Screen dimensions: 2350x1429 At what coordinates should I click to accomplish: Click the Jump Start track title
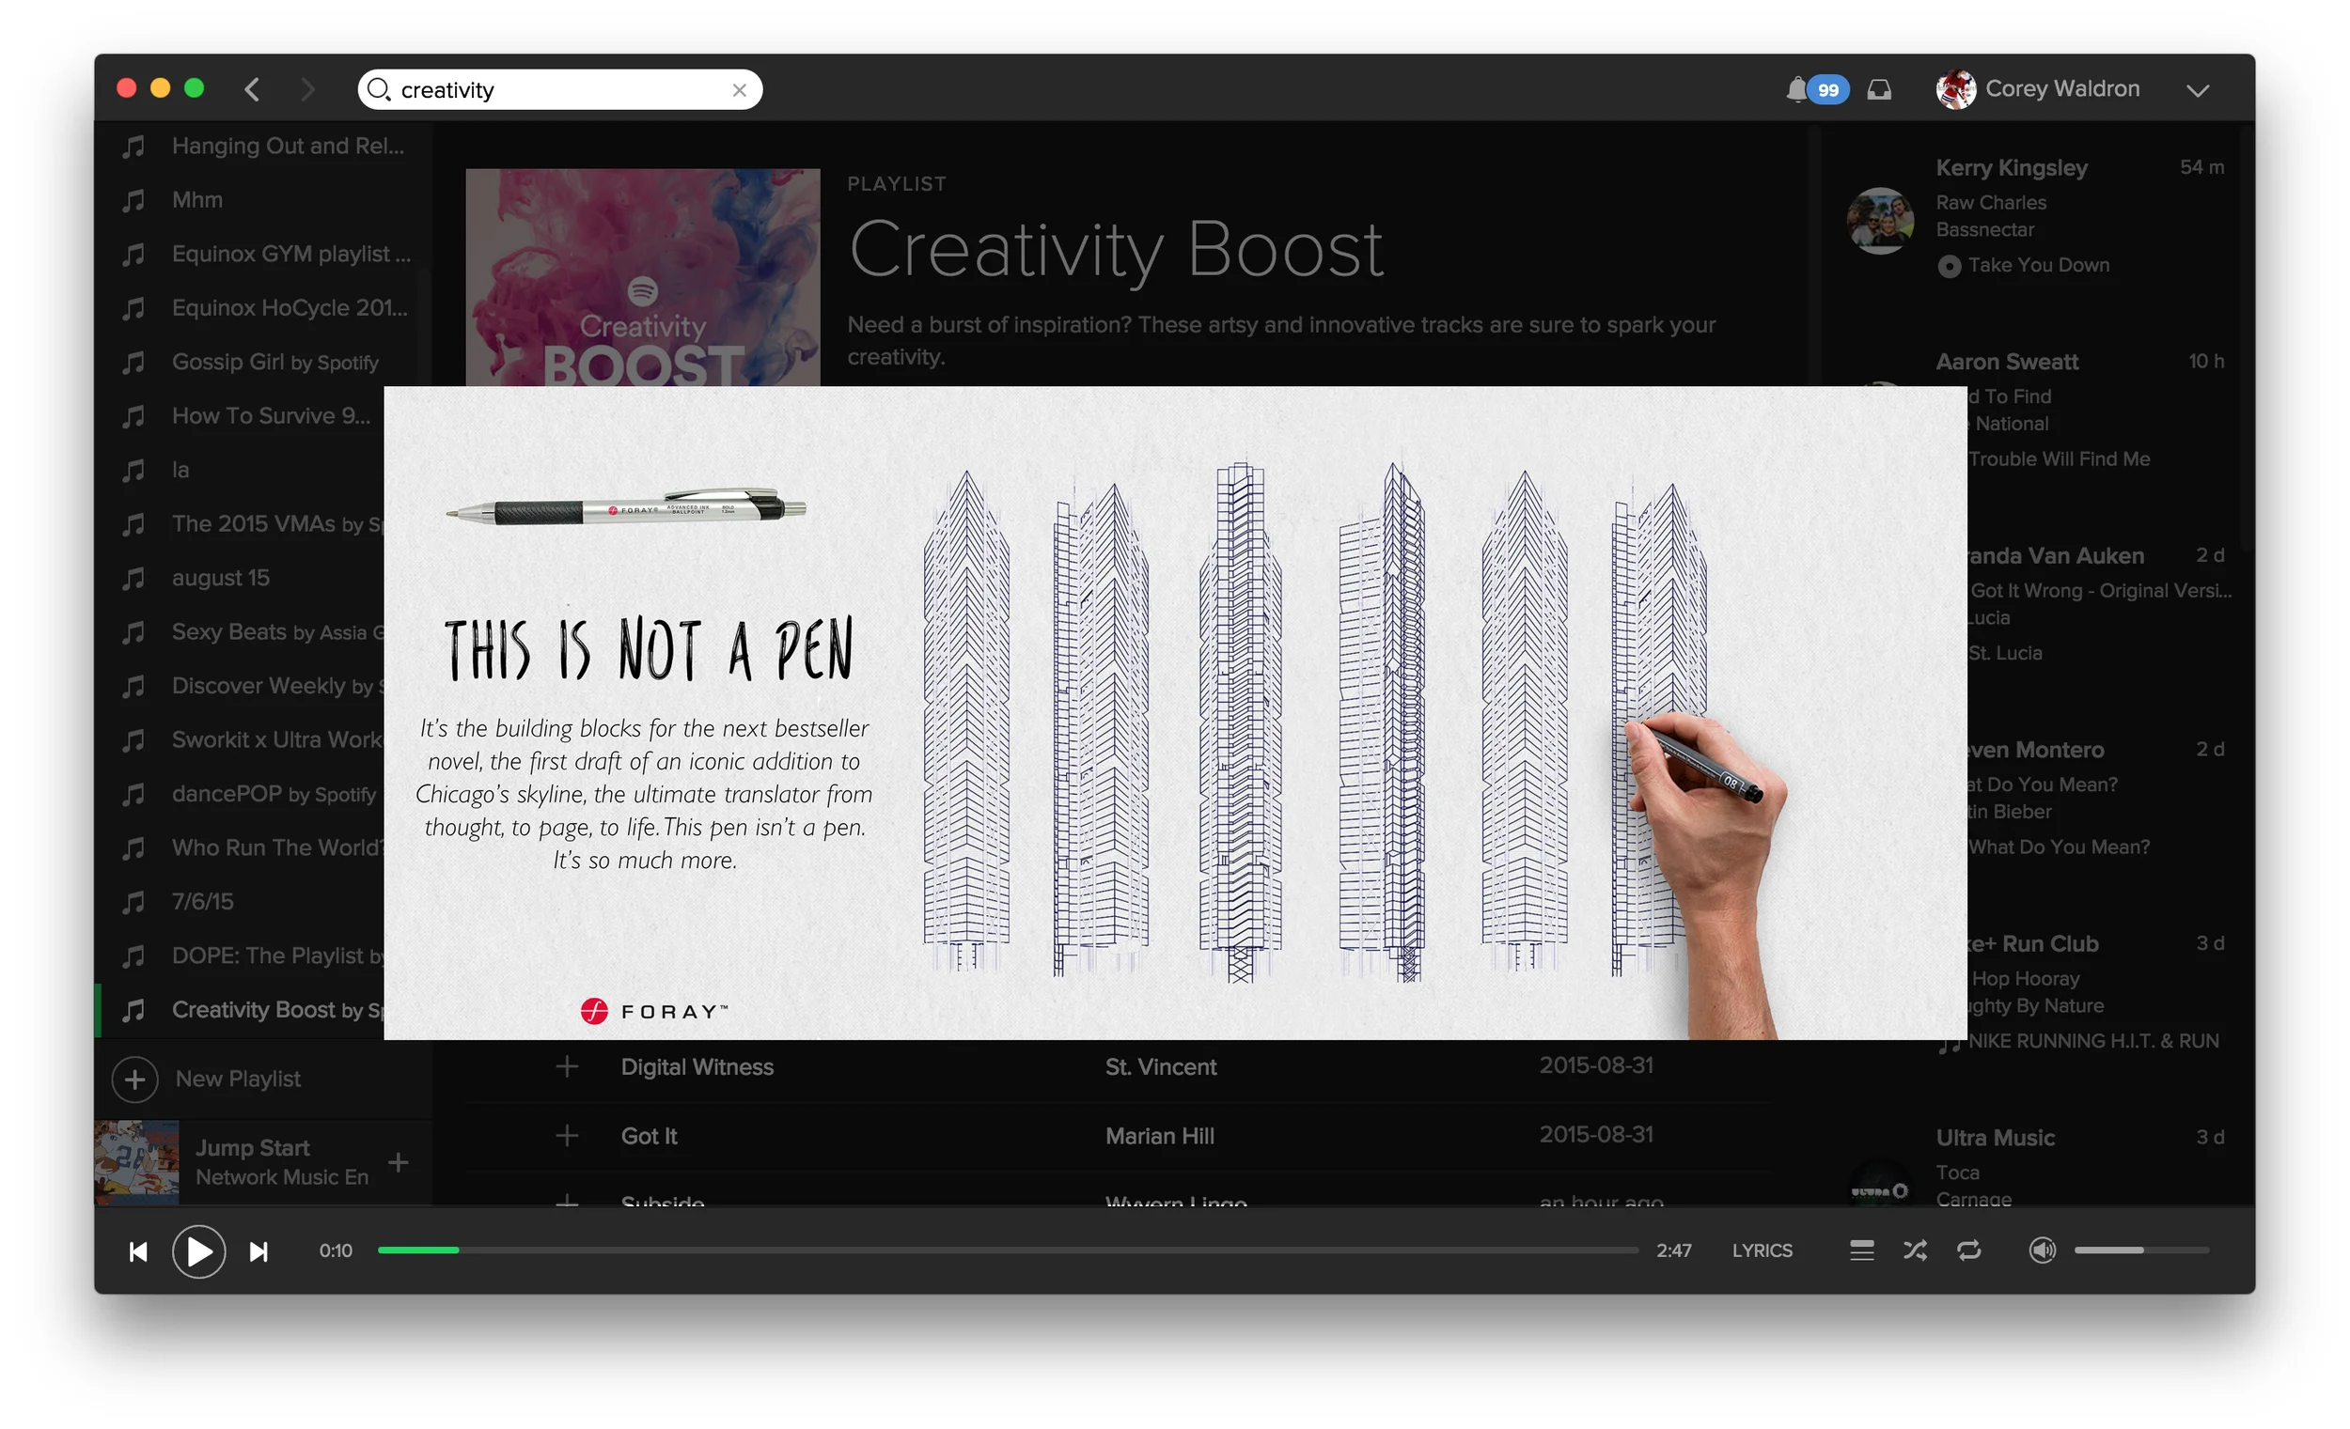tap(253, 1148)
